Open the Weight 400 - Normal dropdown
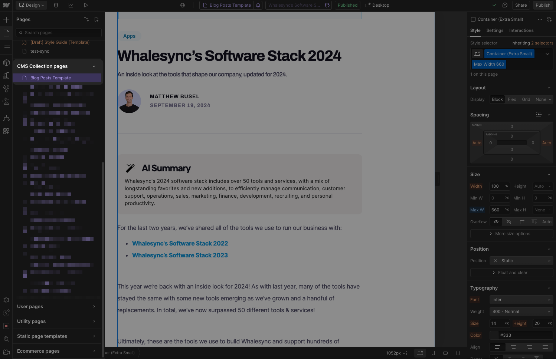556x359 pixels. coord(521,312)
